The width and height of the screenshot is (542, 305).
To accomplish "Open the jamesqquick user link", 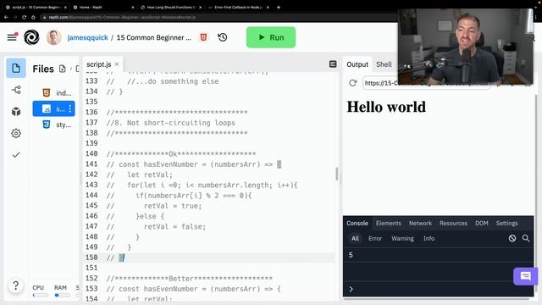I will coord(87,37).
